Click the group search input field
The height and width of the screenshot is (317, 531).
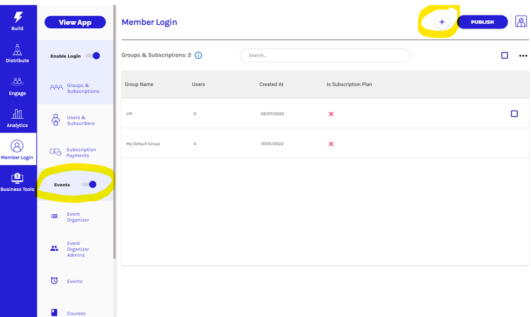coord(325,55)
